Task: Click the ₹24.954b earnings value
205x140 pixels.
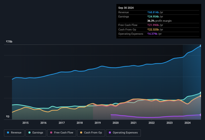Action: [153, 16]
